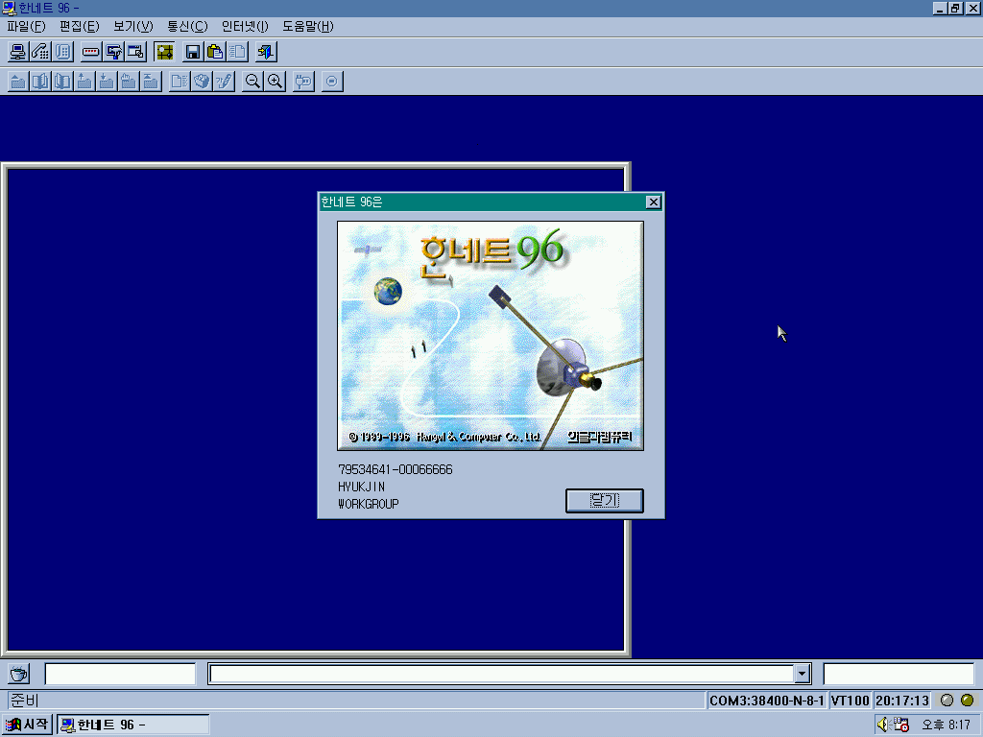Click the 닫기 button in about dialog

coord(605,501)
